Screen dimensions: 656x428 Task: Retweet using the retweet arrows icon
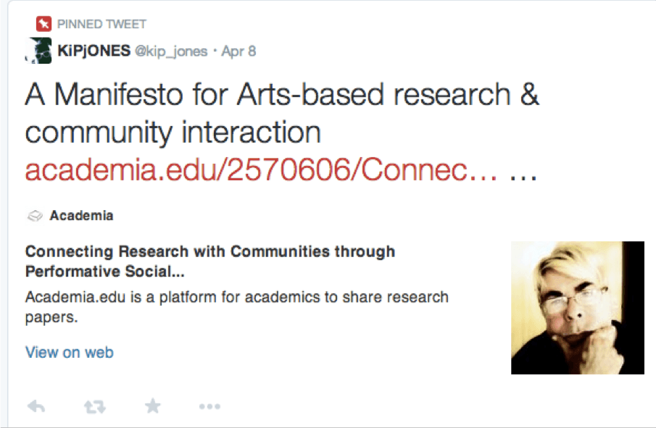(x=94, y=406)
